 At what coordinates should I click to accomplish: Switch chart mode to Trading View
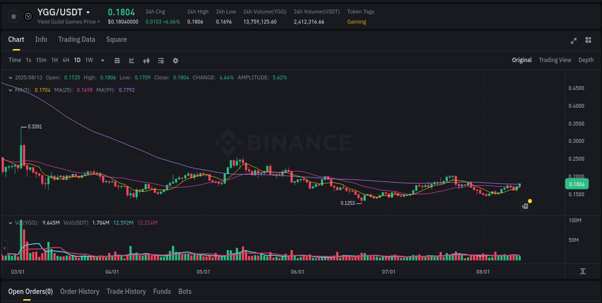[555, 60]
